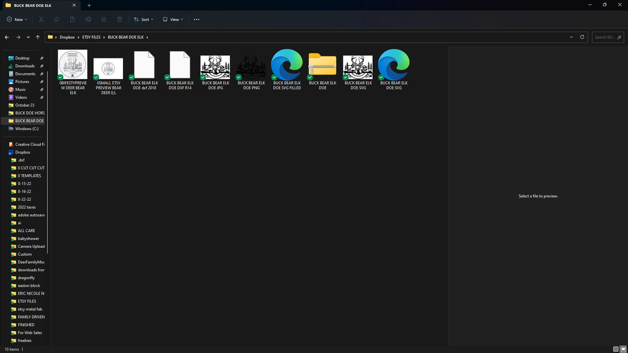The image size is (628, 353).
Task: Expand address bar history dropdown chevron
Action: pos(571,37)
